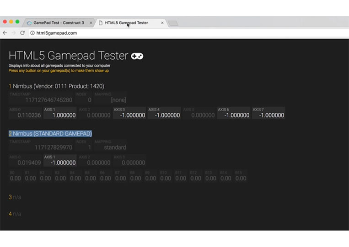Click the B6 button value cell
The height and width of the screenshot is (247, 349).
click(x=105, y=176)
